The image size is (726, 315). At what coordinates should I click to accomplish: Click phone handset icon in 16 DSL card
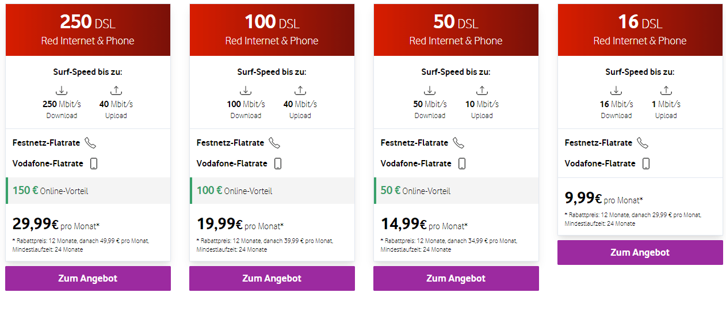[x=643, y=143]
